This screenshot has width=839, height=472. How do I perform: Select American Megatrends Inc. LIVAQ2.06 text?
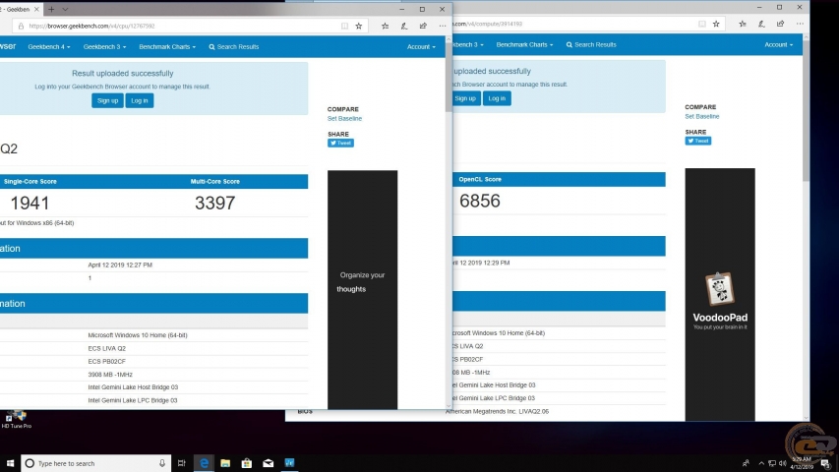(x=497, y=412)
